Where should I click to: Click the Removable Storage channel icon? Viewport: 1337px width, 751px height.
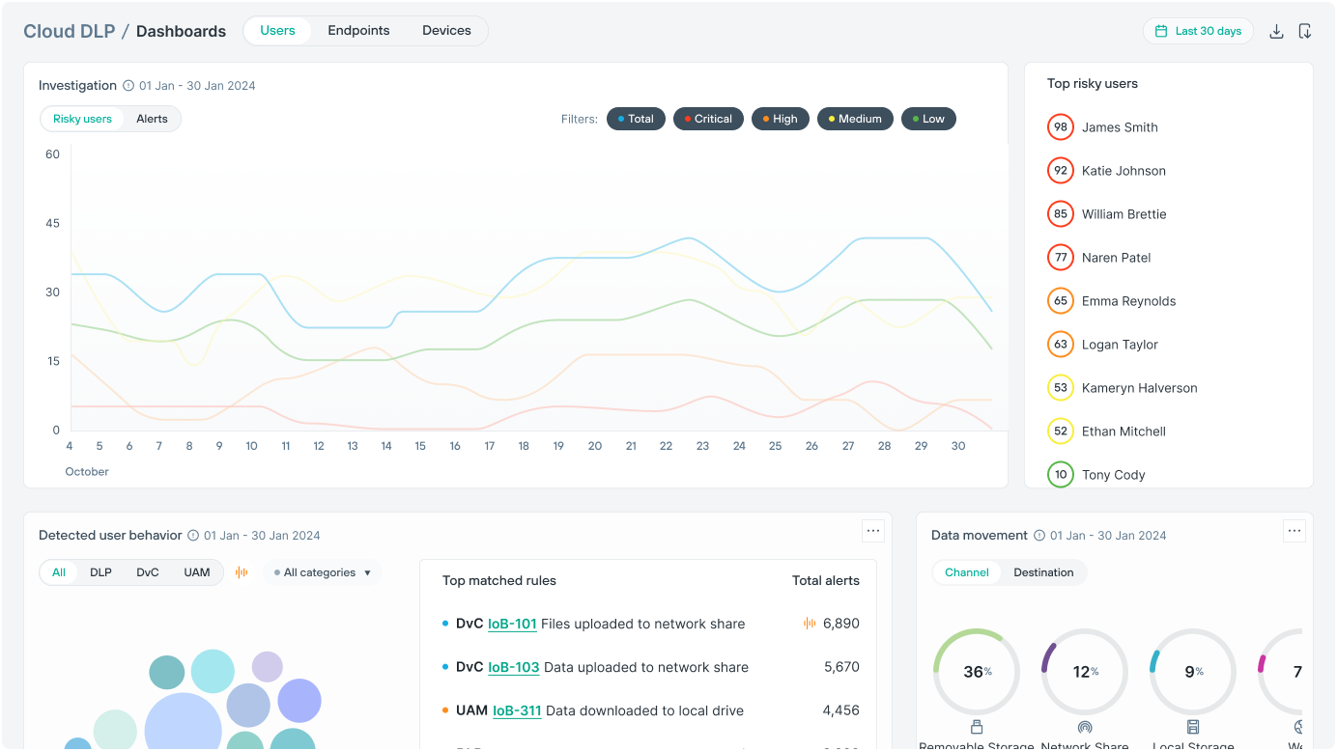pyautogui.click(x=976, y=726)
